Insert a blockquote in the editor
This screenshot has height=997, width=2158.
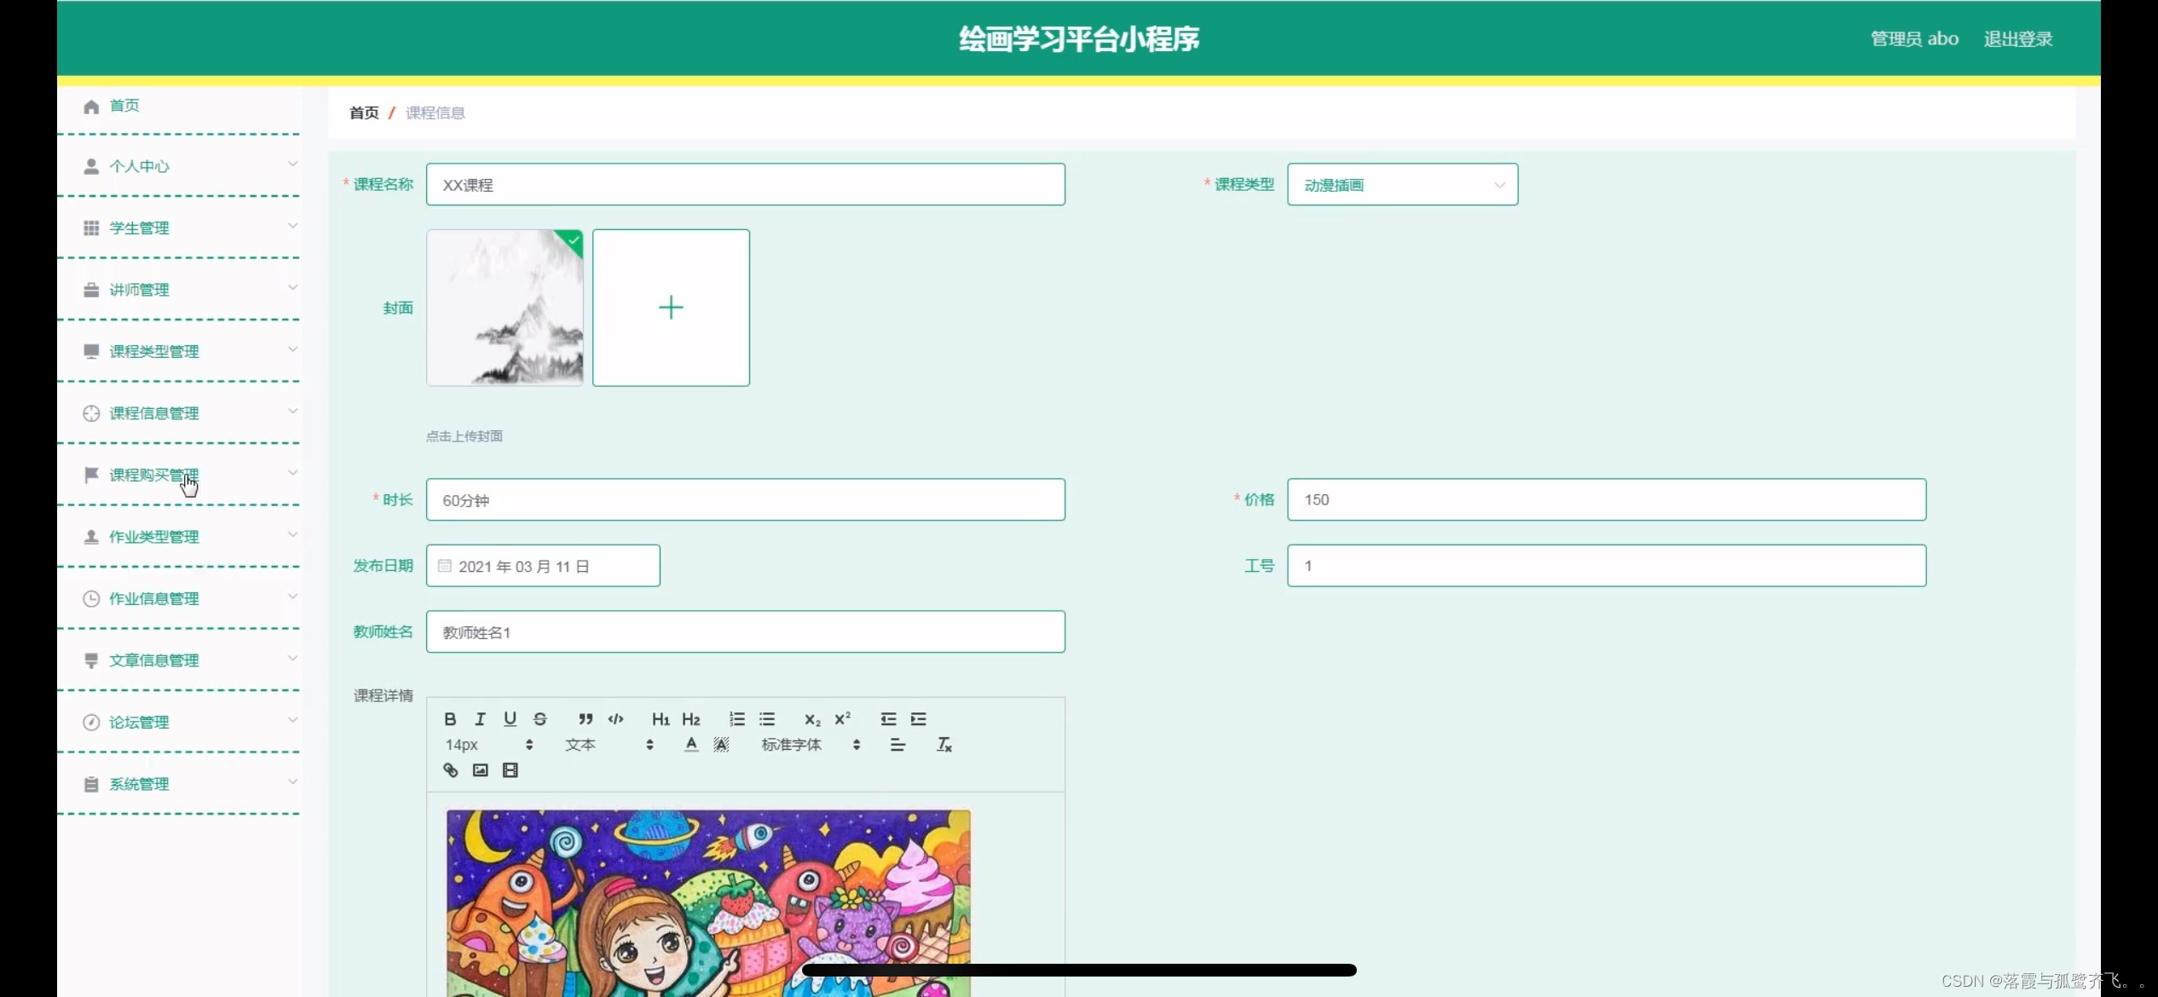586,719
